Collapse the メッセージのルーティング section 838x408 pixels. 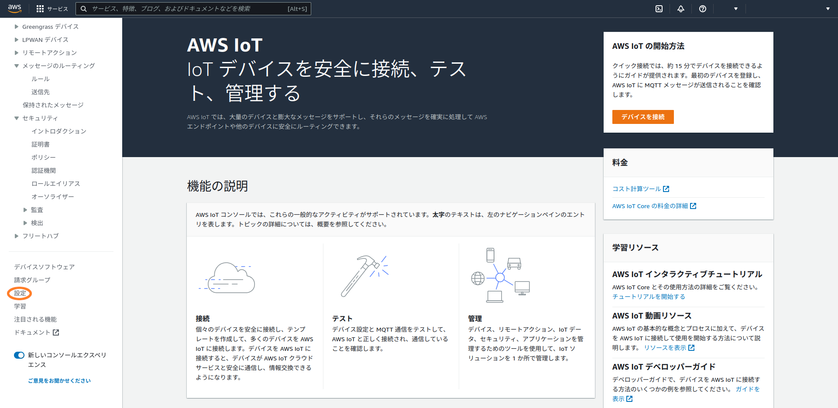[17, 66]
